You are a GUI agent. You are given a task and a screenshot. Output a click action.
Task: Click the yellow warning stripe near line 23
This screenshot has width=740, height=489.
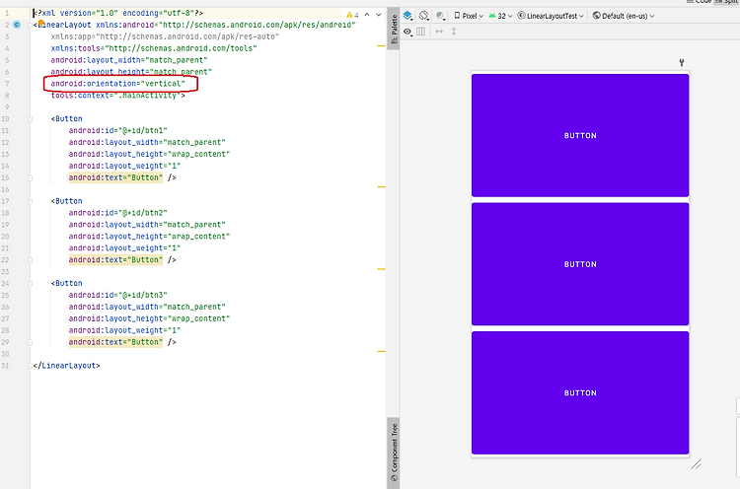[x=381, y=269]
